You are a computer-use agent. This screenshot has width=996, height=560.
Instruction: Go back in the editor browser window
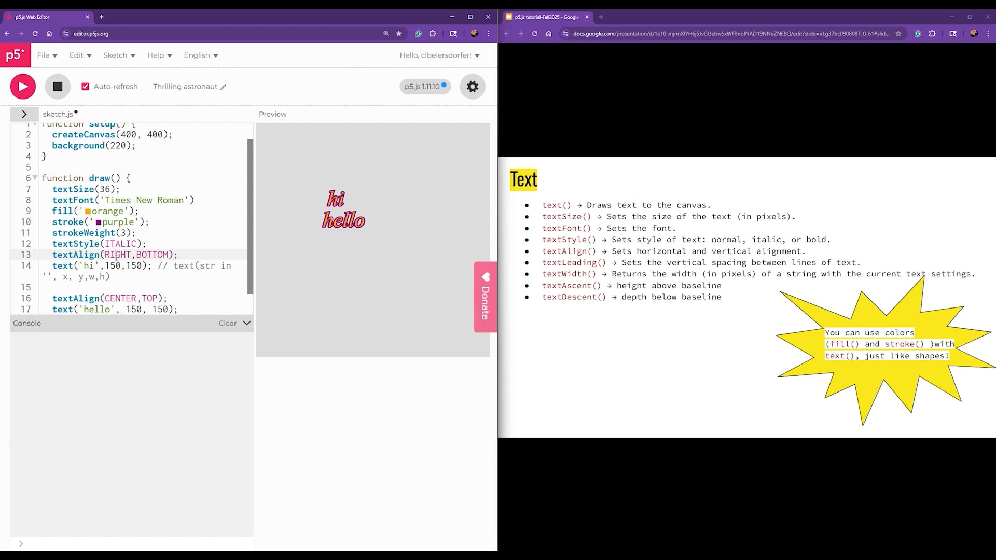click(7, 34)
